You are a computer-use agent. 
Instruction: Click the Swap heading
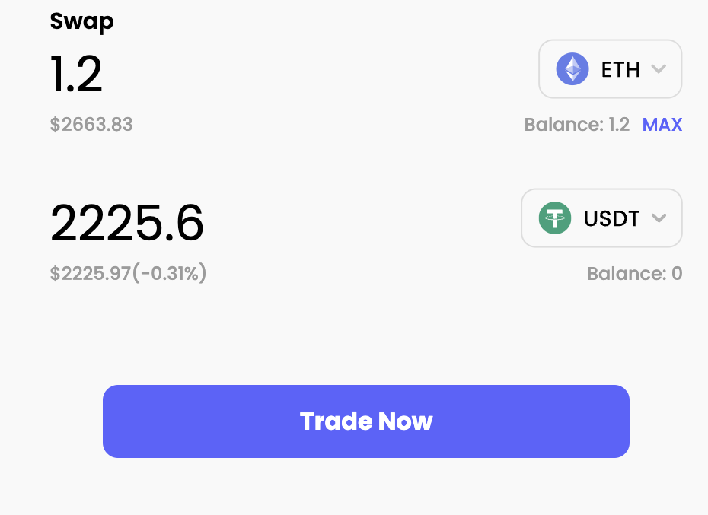click(x=81, y=22)
